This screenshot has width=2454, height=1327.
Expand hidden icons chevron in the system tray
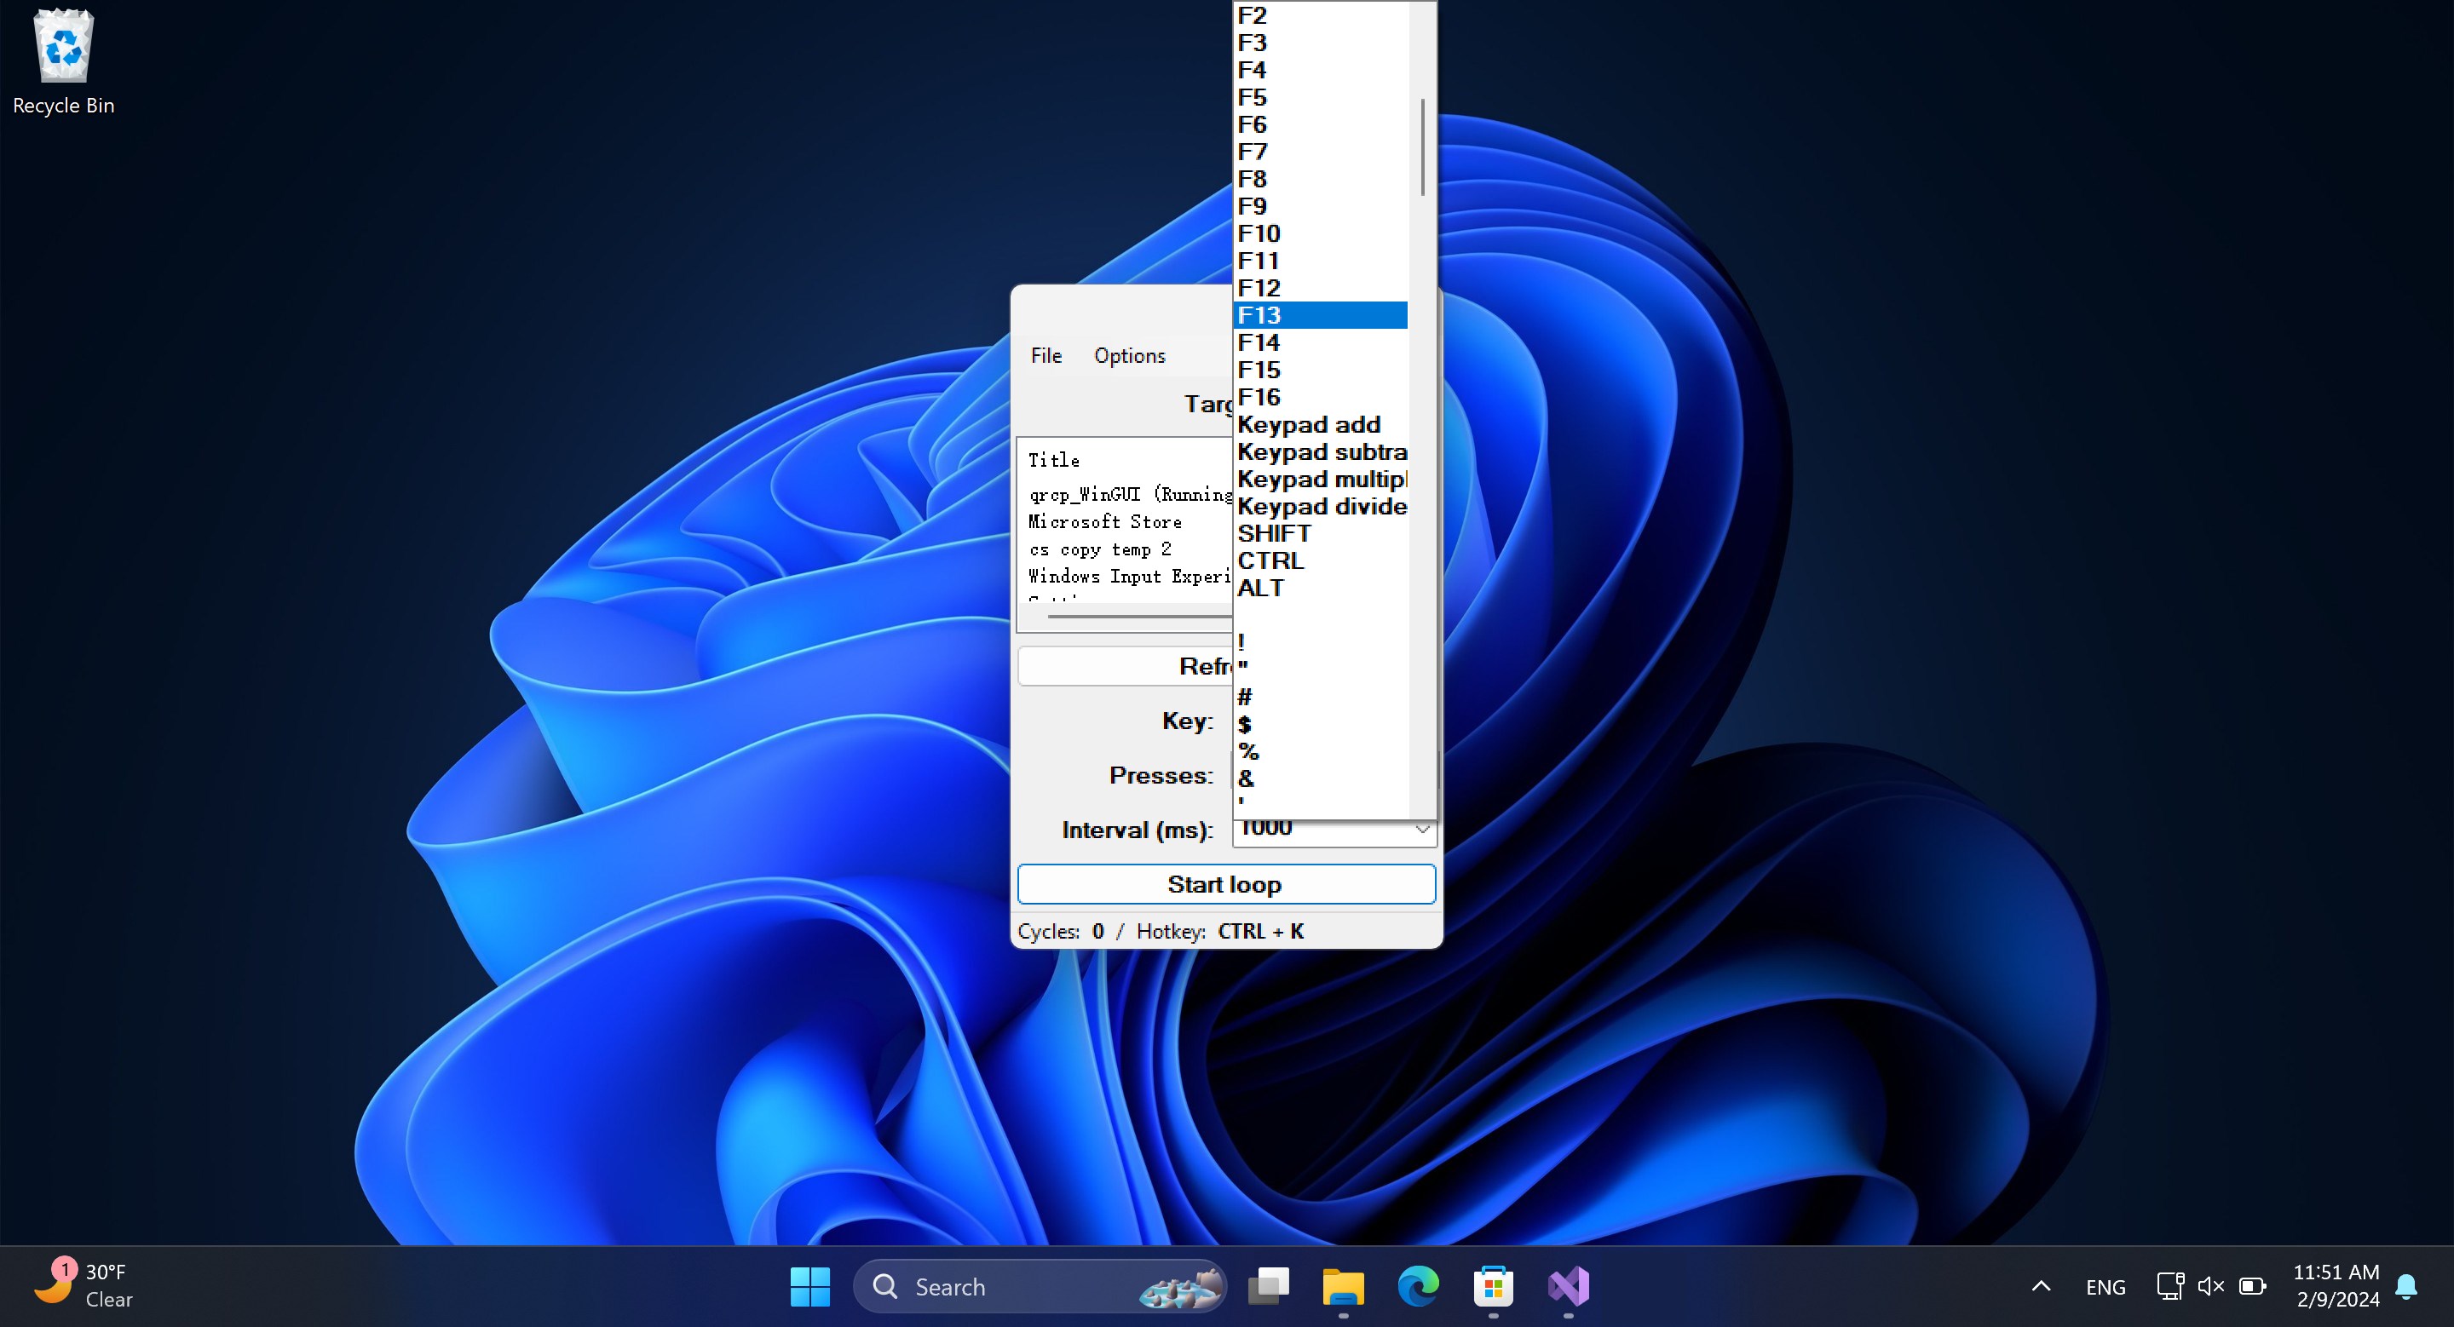(2040, 1286)
